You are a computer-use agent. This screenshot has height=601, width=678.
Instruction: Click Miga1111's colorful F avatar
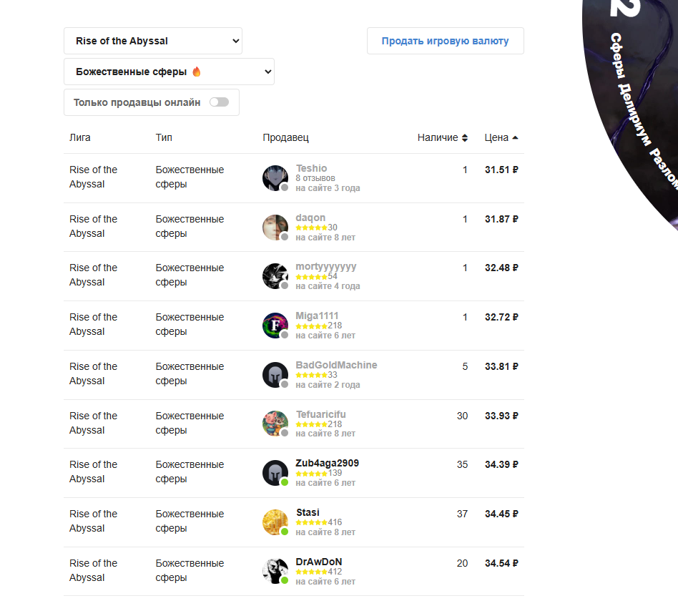[x=275, y=326]
